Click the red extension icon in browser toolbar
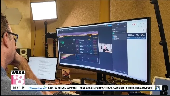Image resolution: width=170 pixels, height=96 pixels. tap(135, 24)
